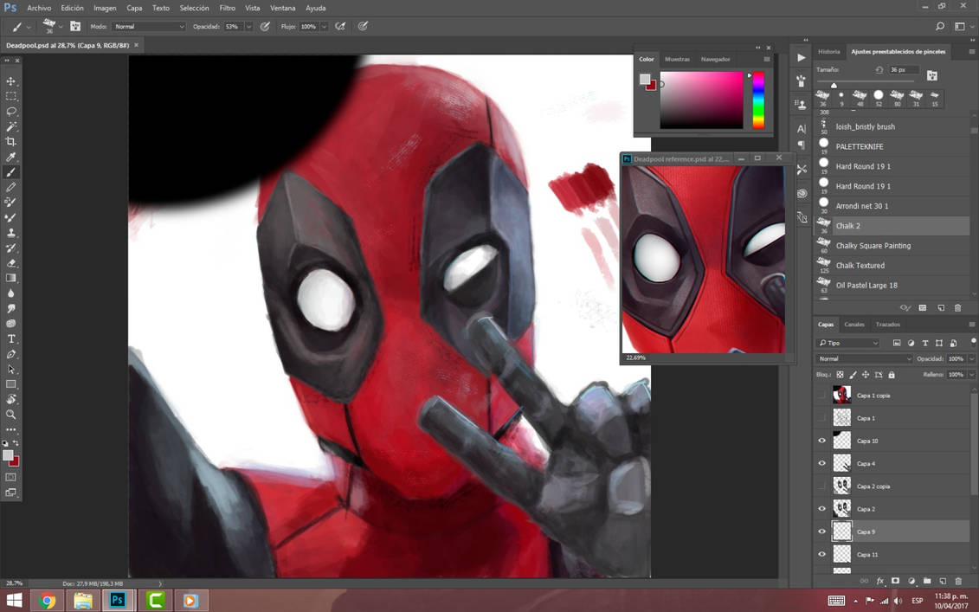The width and height of the screenshot is (979, 612).
Task: Hide the Capa 4 layer
Action: [821, 463]
